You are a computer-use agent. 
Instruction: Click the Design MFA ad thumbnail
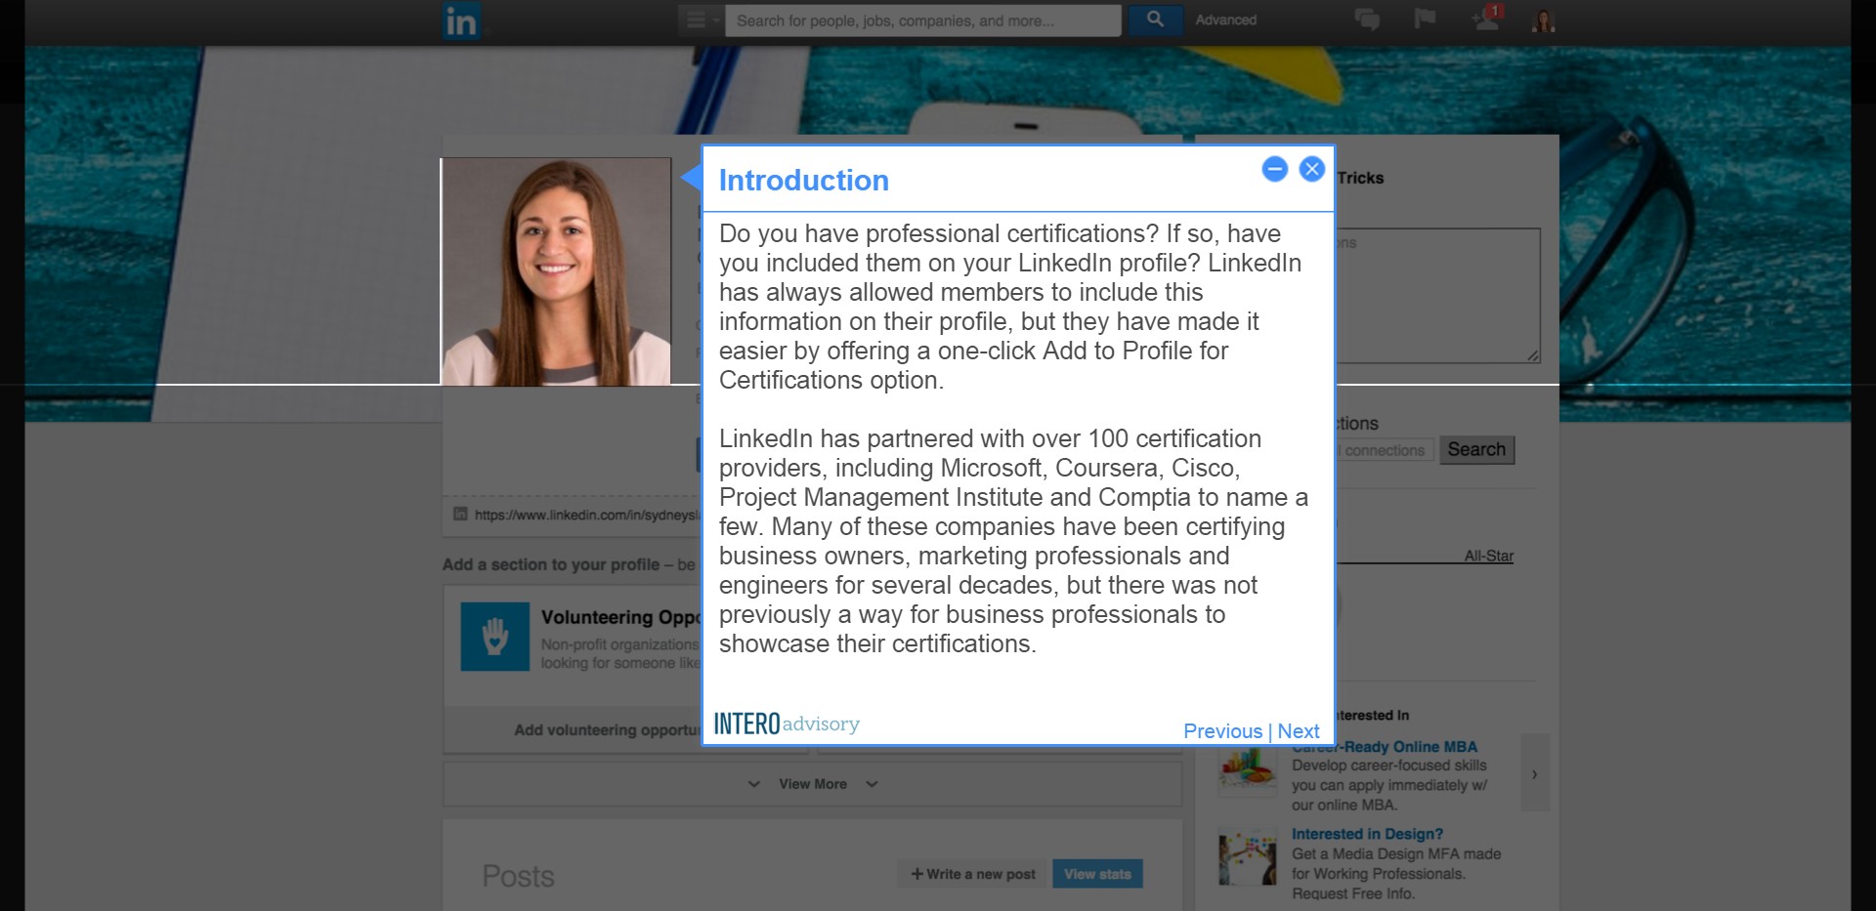click(1248, 857)
